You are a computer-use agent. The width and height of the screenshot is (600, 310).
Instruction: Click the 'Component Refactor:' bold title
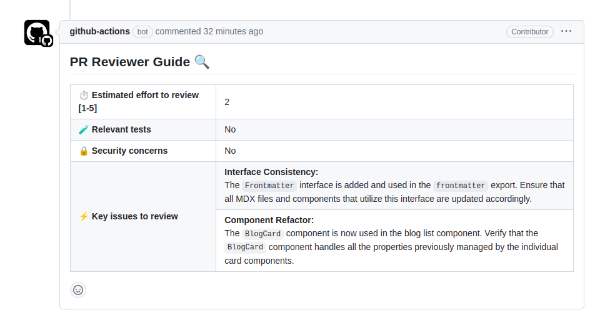pyautogui.click(x=269, y=220)
